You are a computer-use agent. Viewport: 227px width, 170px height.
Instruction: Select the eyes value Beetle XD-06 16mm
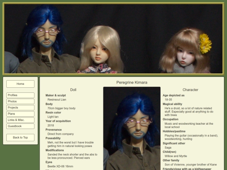(x=60, y=166)
